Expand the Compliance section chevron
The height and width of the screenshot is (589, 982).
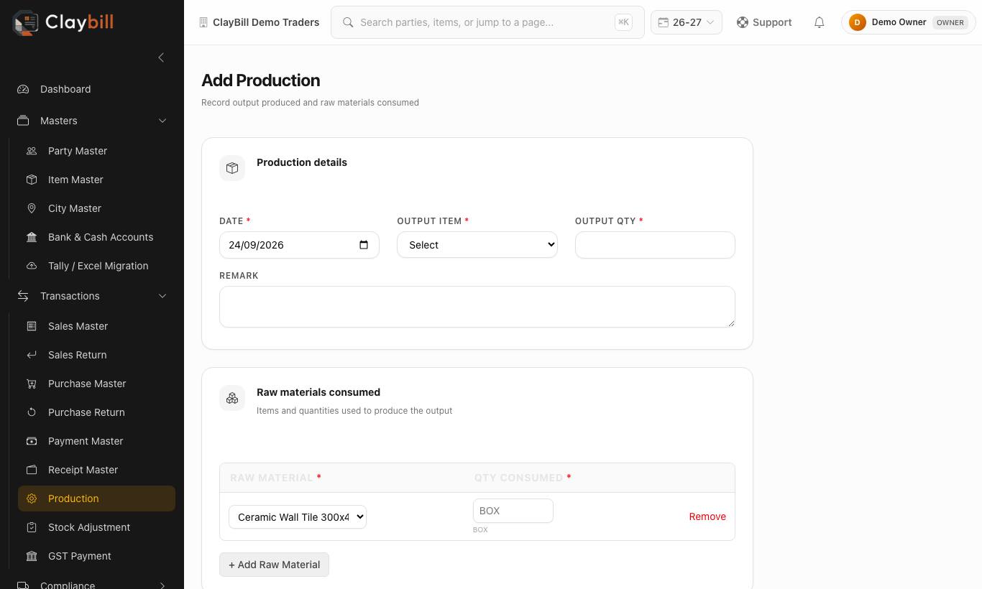[162, 585]
